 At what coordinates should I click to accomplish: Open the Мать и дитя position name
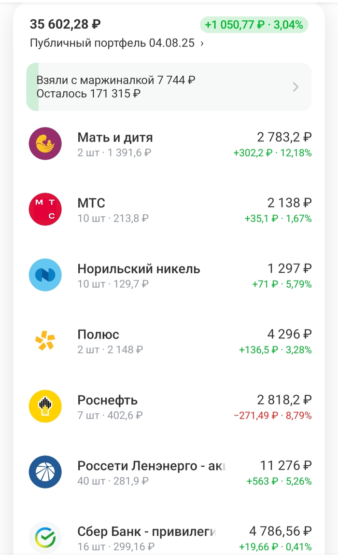click(115, 138)
